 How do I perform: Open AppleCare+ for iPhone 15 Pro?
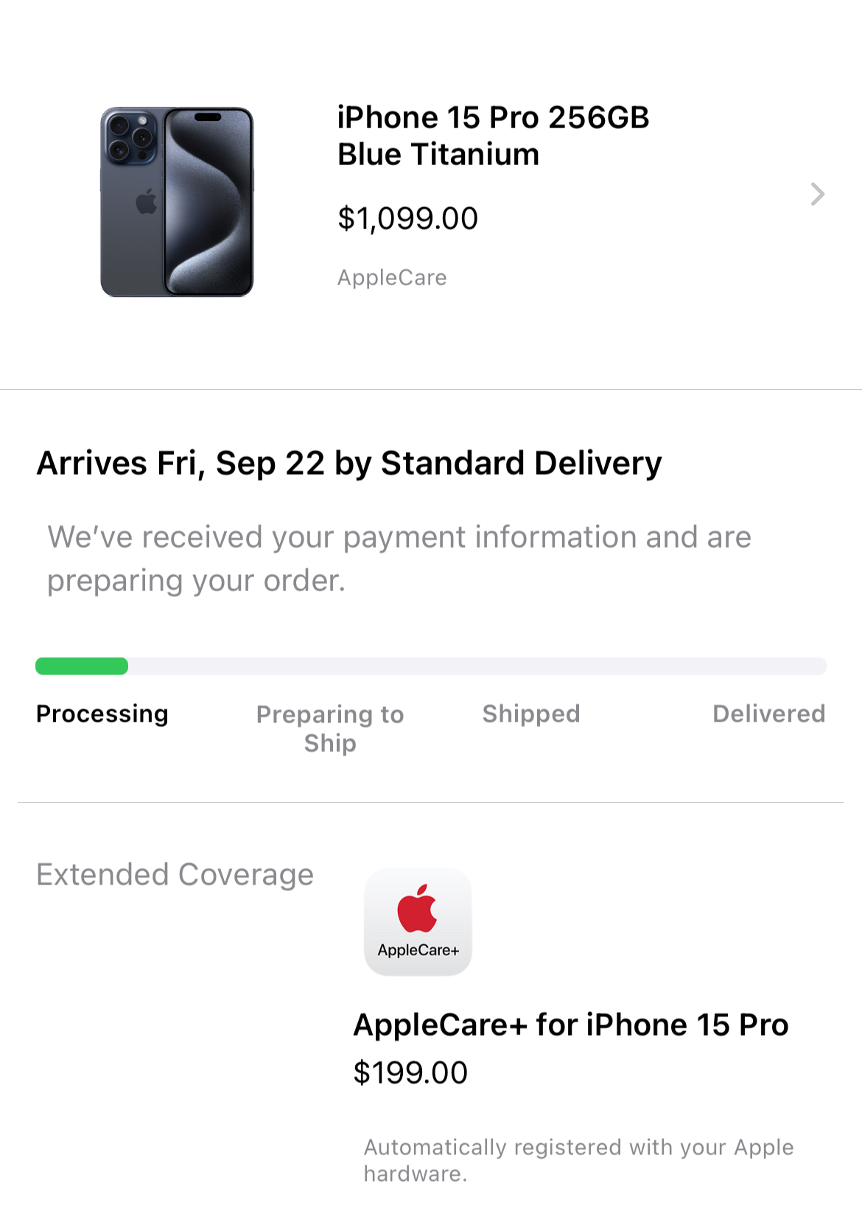coord(571,1025)
